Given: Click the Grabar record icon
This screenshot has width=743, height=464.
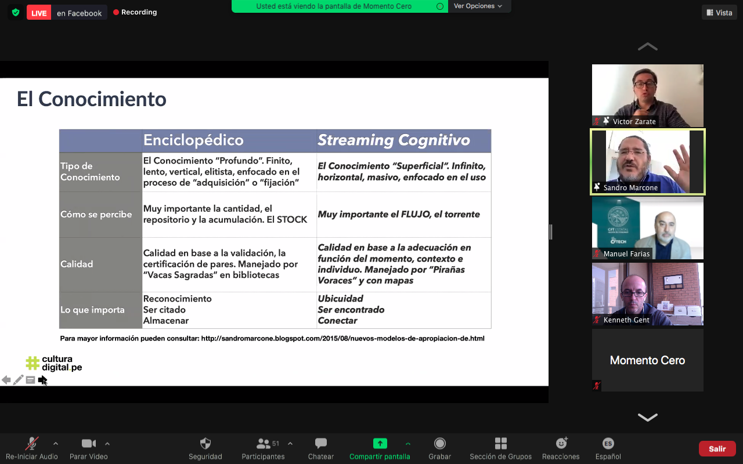Looking at the screenshot, I should pos(439,444).
